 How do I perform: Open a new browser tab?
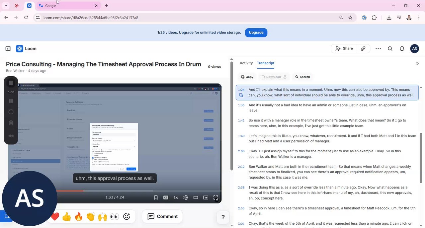point(106,6)
